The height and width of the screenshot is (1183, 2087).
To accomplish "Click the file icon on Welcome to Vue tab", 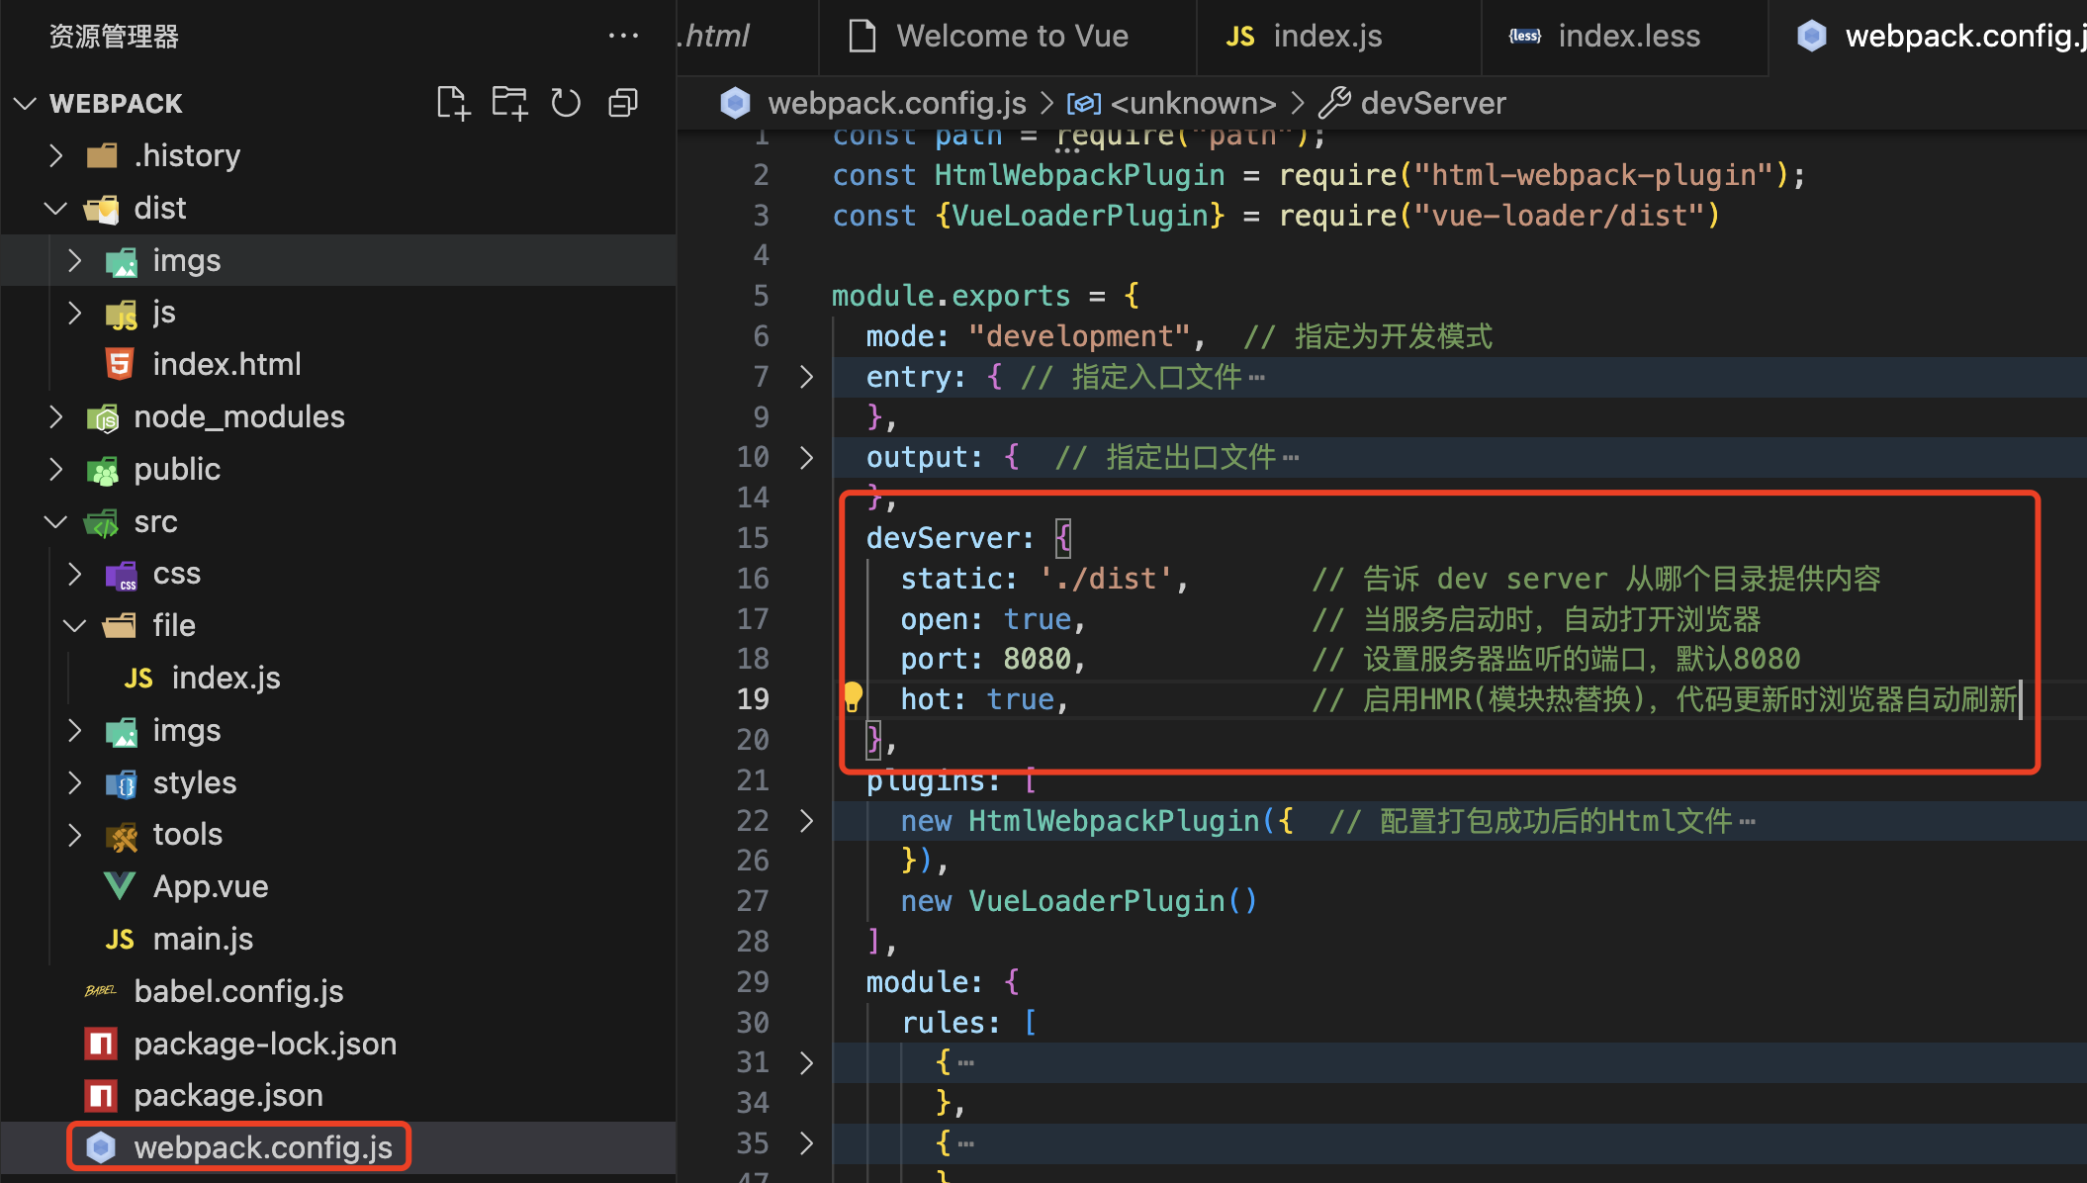I will [x=863, y=36].
